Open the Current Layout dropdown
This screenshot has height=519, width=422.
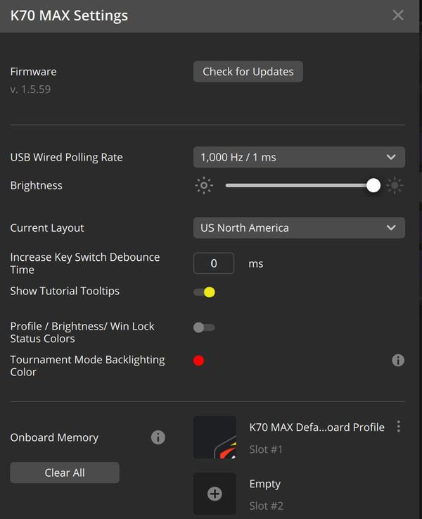point(299,227)
